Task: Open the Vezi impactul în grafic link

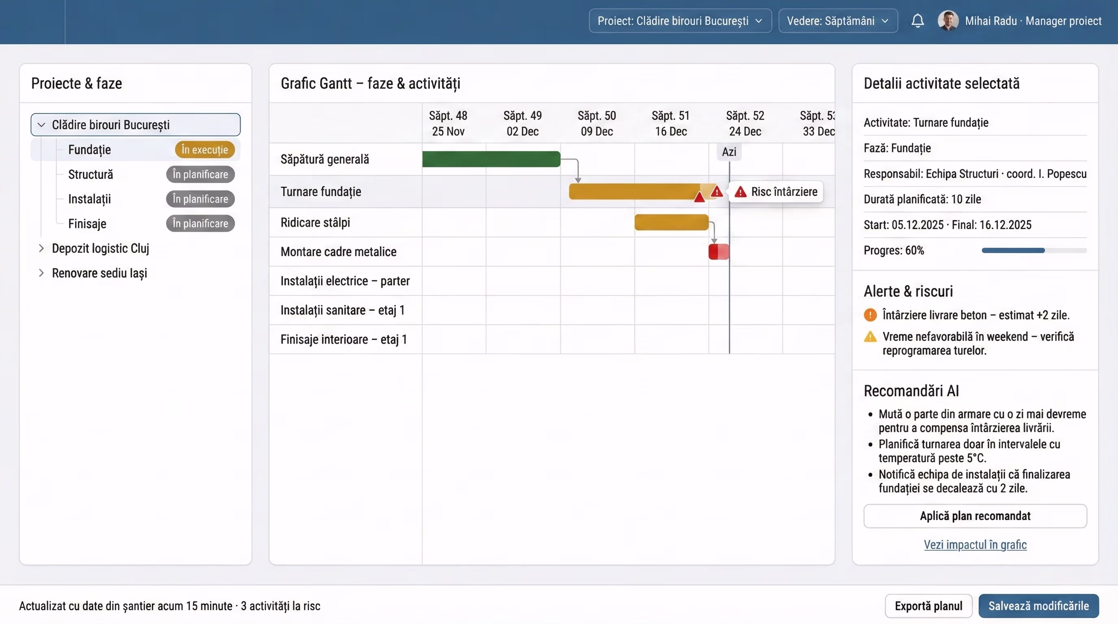Action: tap(975, 545)
